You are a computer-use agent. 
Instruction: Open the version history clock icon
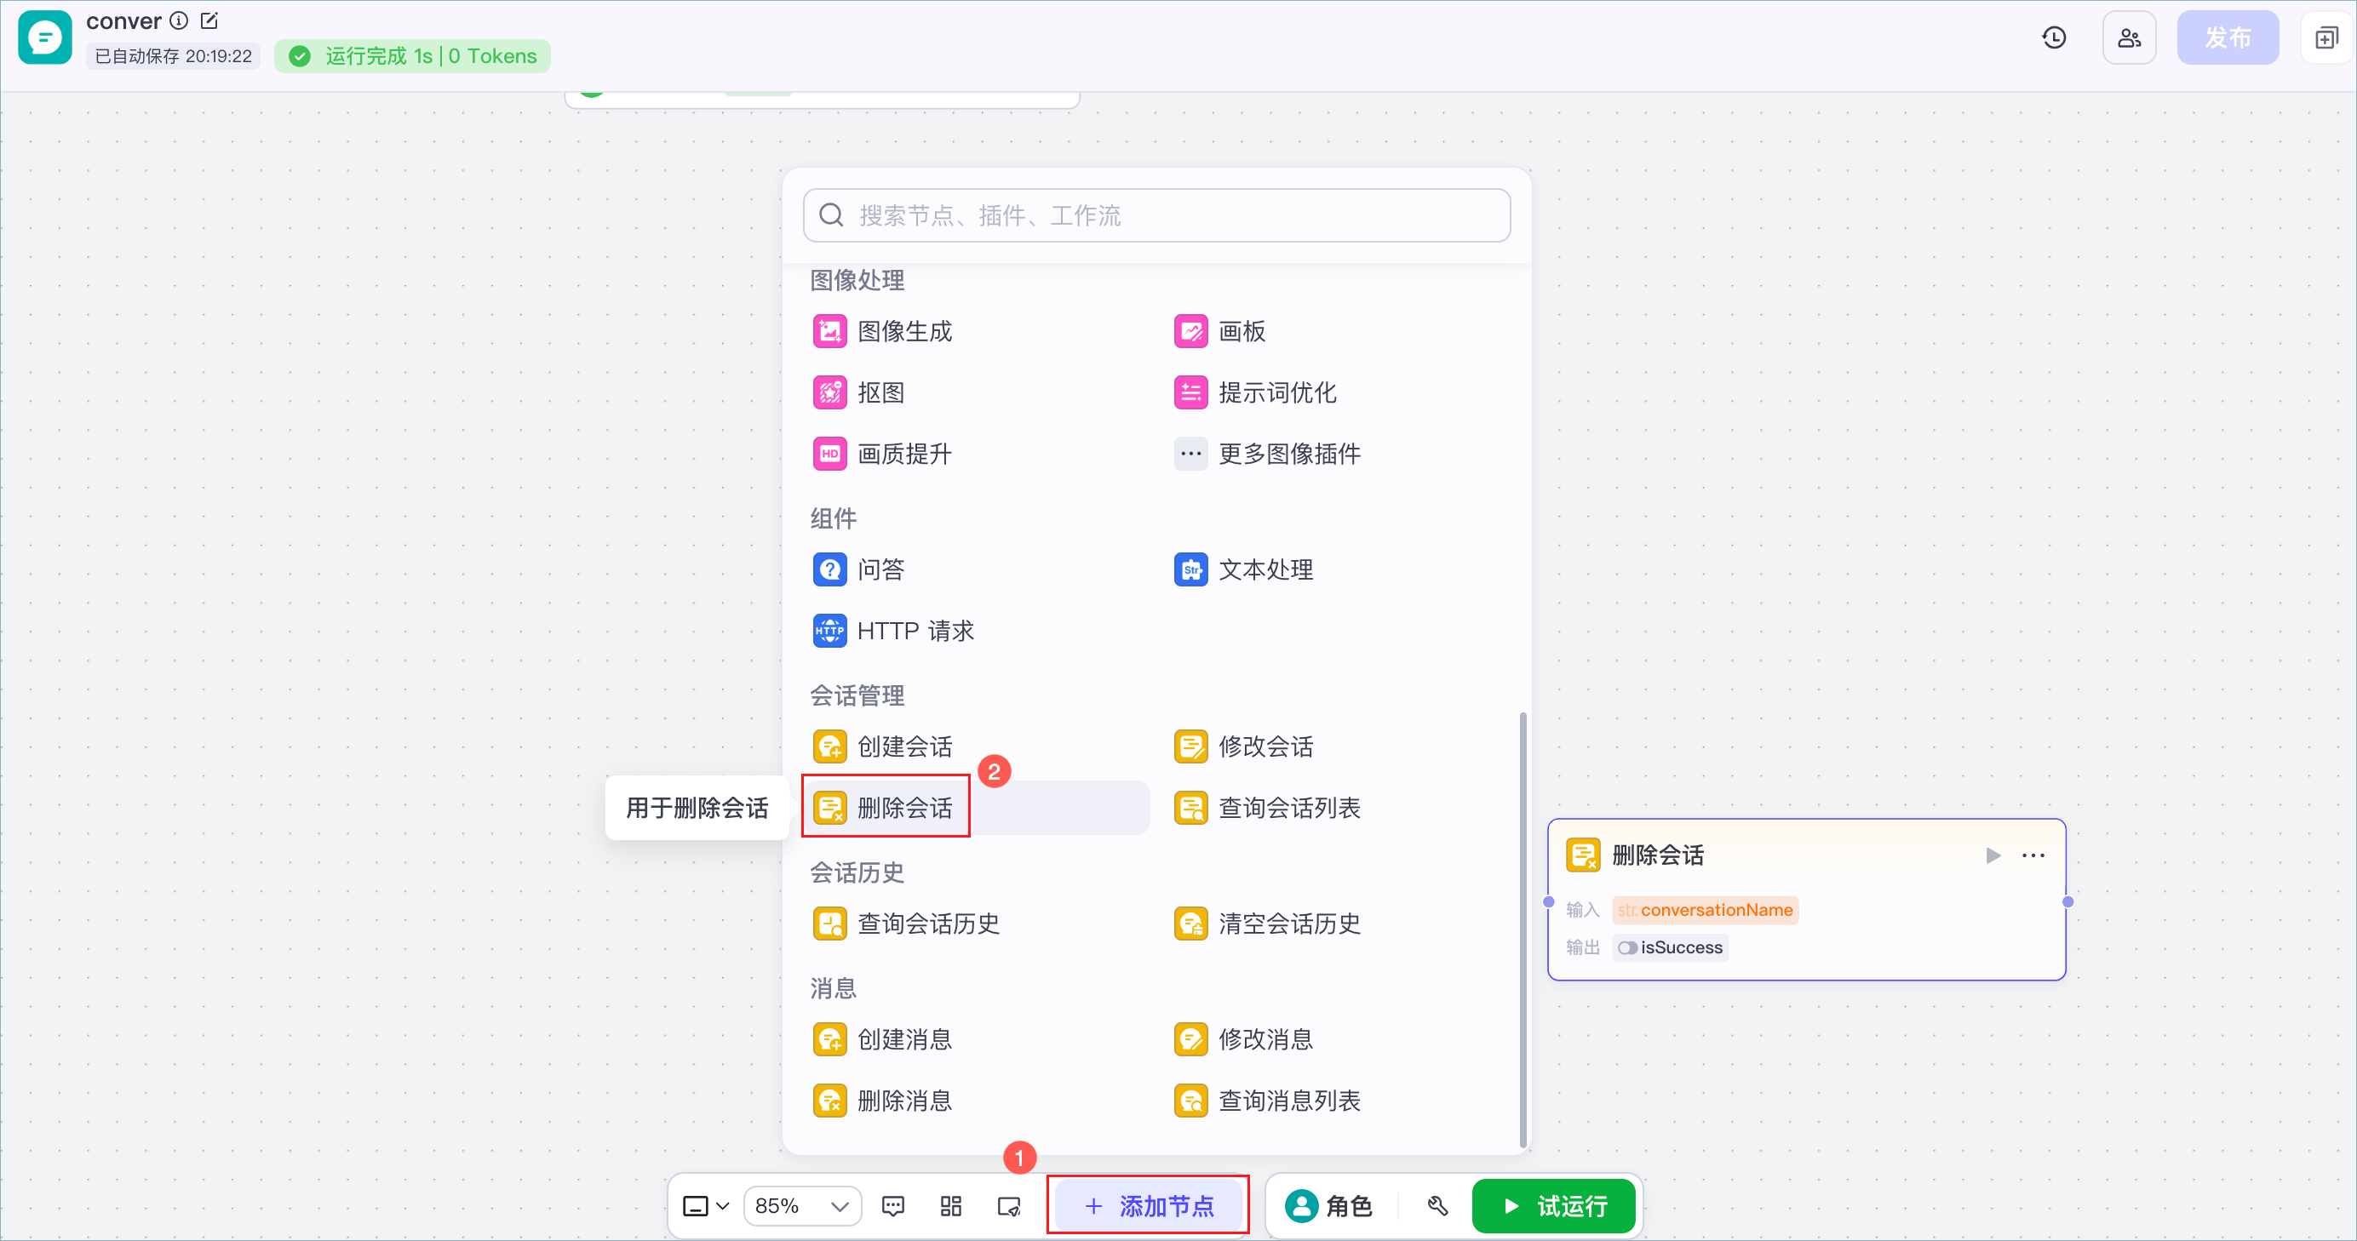2053,37
